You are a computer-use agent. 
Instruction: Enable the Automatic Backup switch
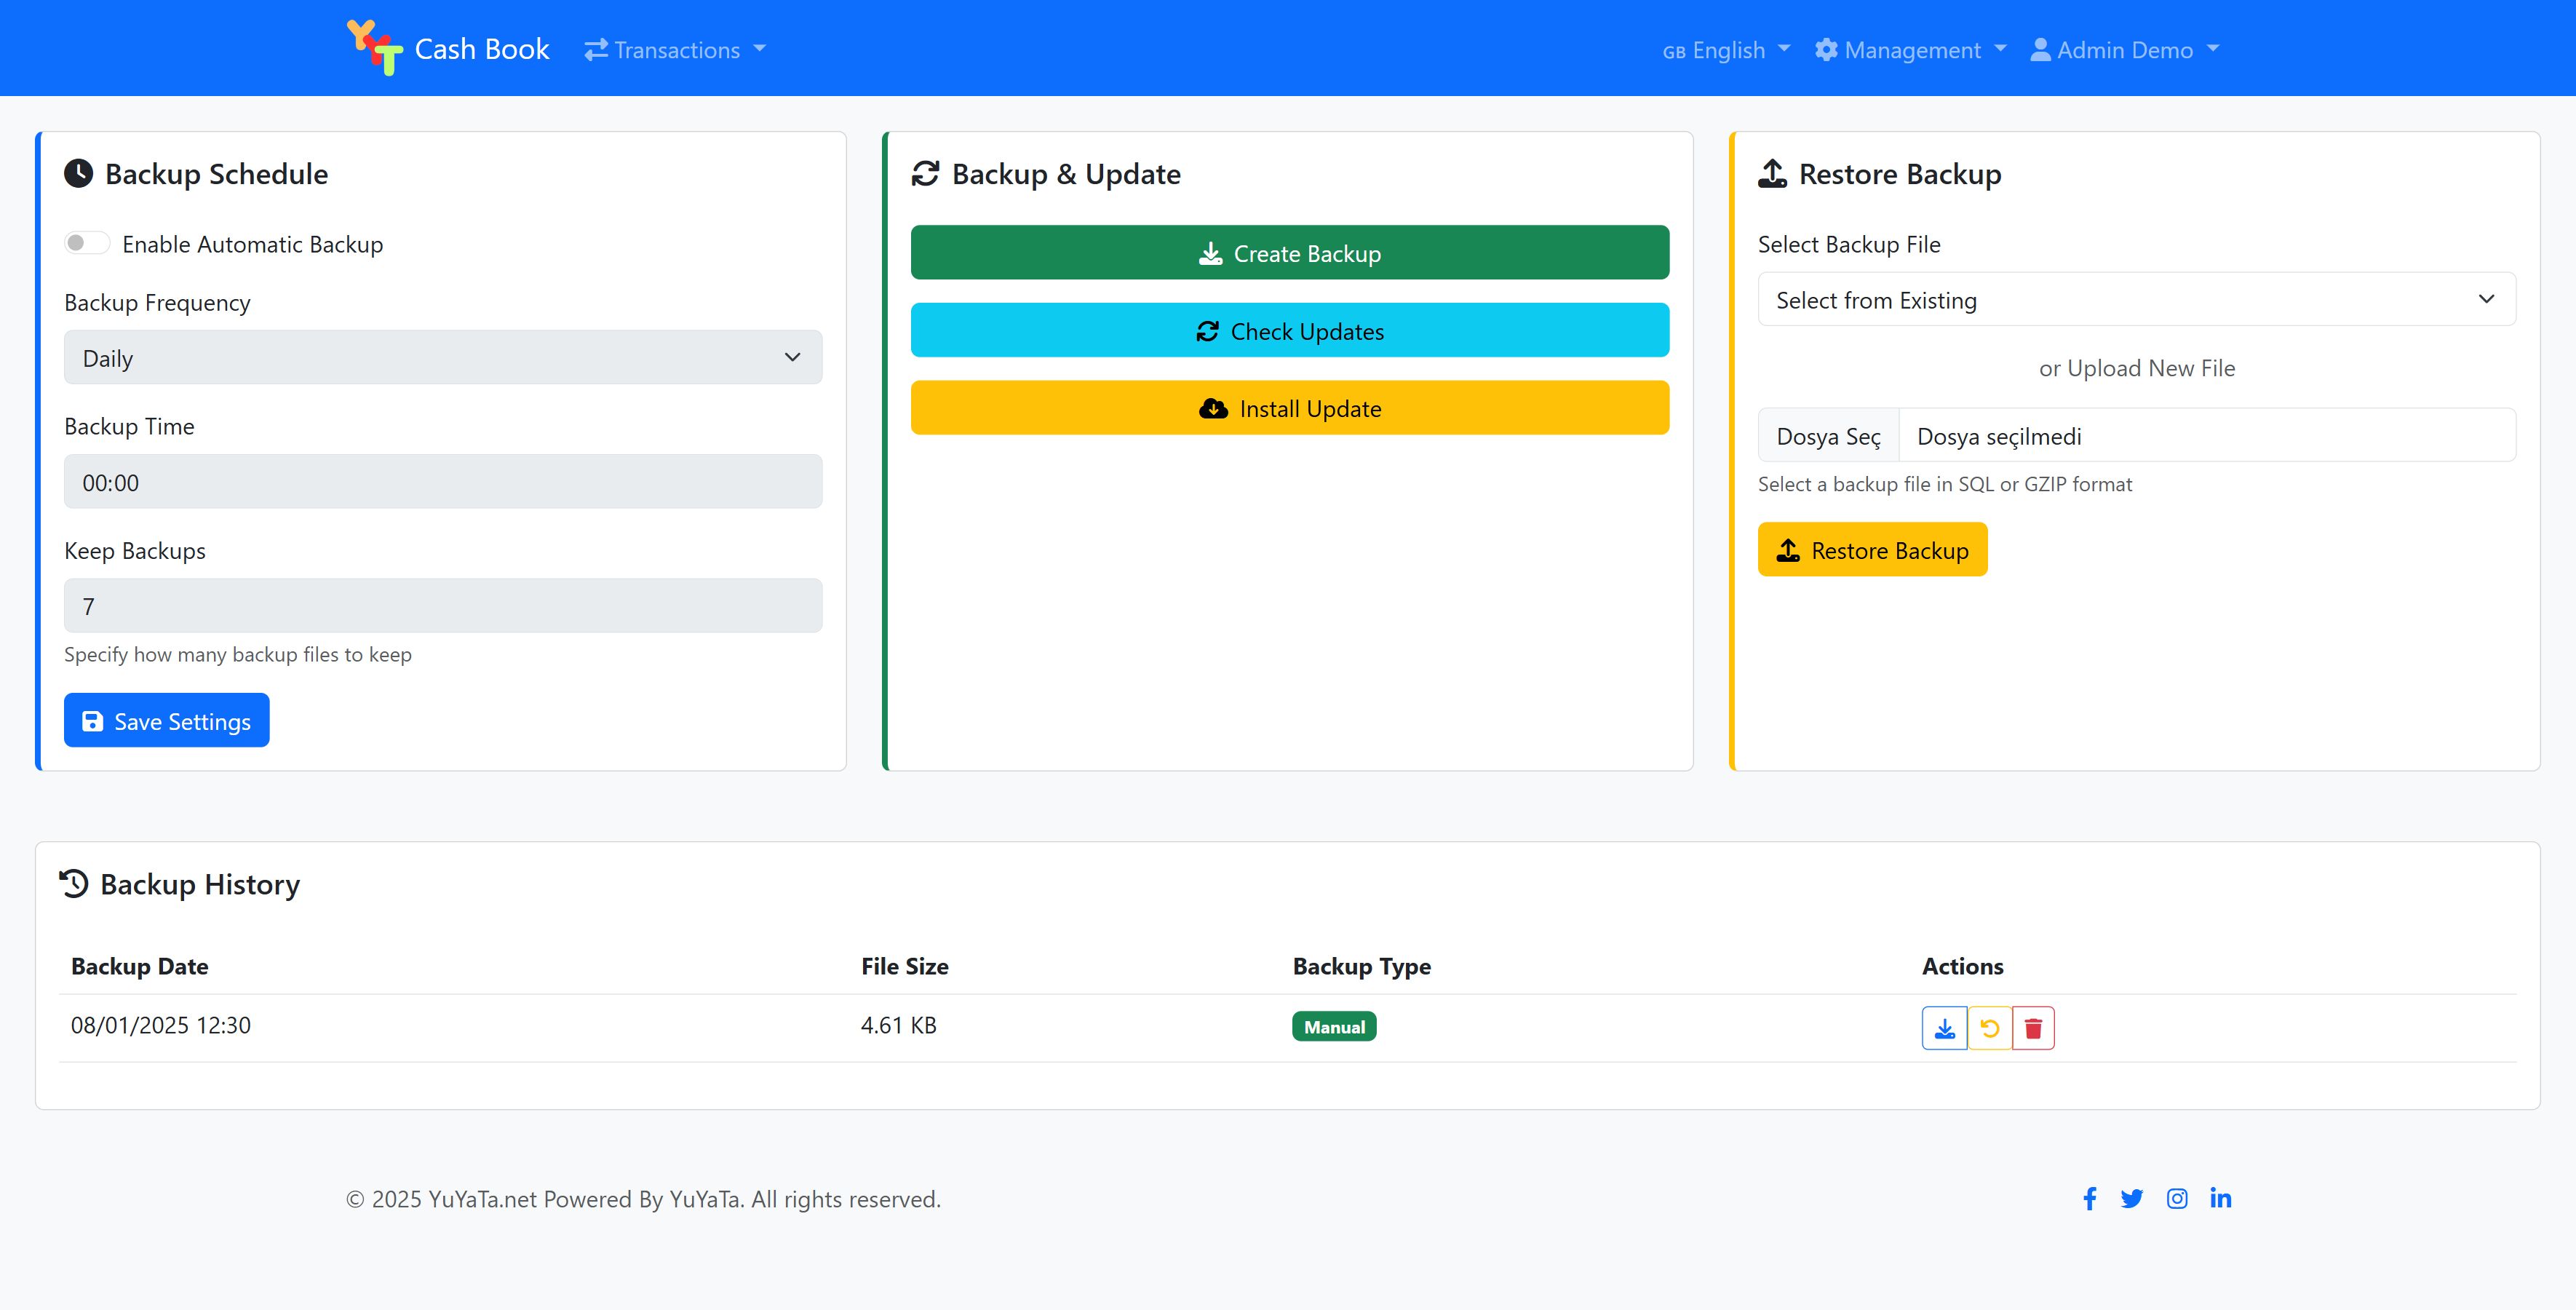(x=87, y=243)
